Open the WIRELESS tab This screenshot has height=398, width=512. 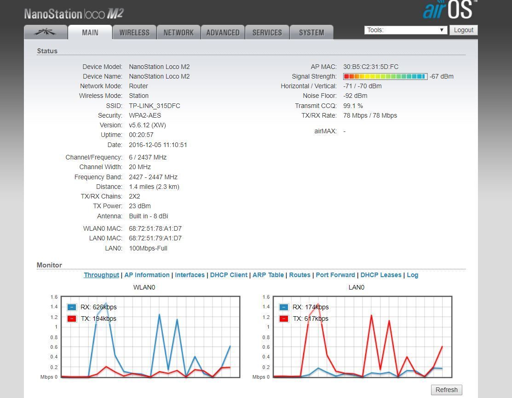pos(134,32)
